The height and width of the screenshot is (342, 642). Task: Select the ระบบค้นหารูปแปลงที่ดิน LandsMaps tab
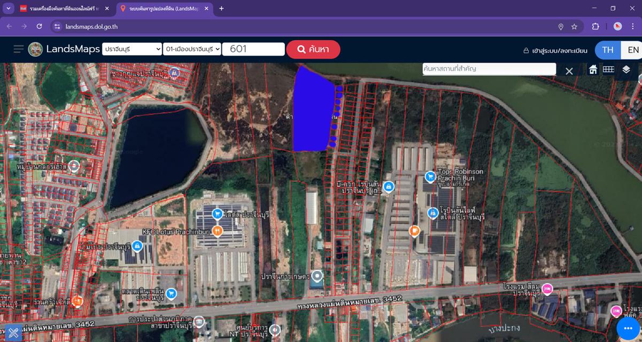(x=164, y=9)
